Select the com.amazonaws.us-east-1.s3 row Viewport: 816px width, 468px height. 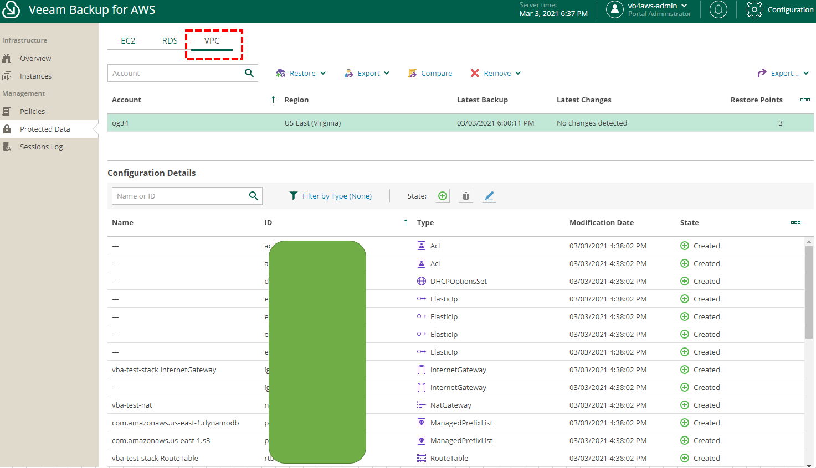click(x=456, y=440)
